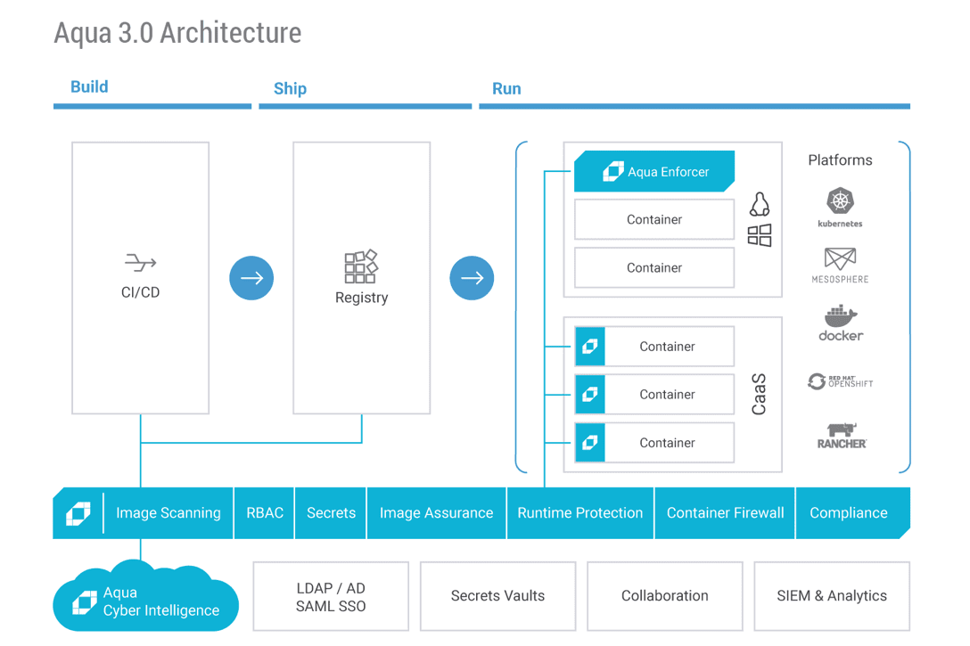Click the Aqua Enforcer banner

click(x=654, y=172)
